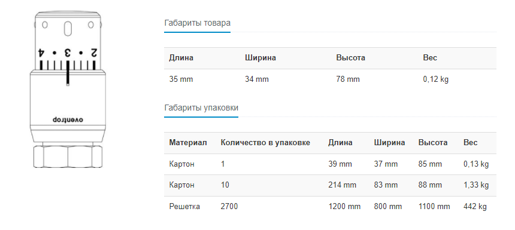
Task: Click the number 3 on thermostat dial
Action: (68, 53)
